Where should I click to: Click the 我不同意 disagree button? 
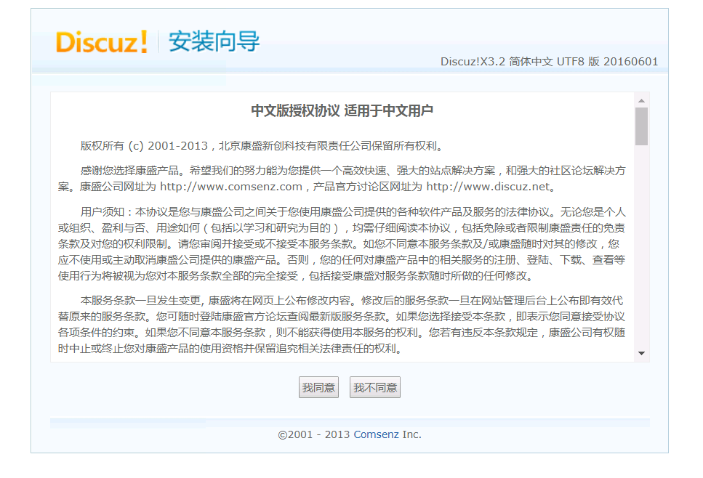(375, 387)
